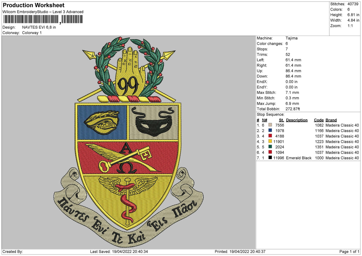The image size is (362, 256).
Task: Click stitch count 7556 in stop row 1
Action: (280, 125)
